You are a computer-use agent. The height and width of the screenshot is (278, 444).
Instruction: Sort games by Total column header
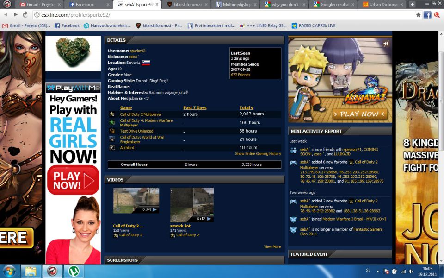pyautogui.click(x=247, y=108)
